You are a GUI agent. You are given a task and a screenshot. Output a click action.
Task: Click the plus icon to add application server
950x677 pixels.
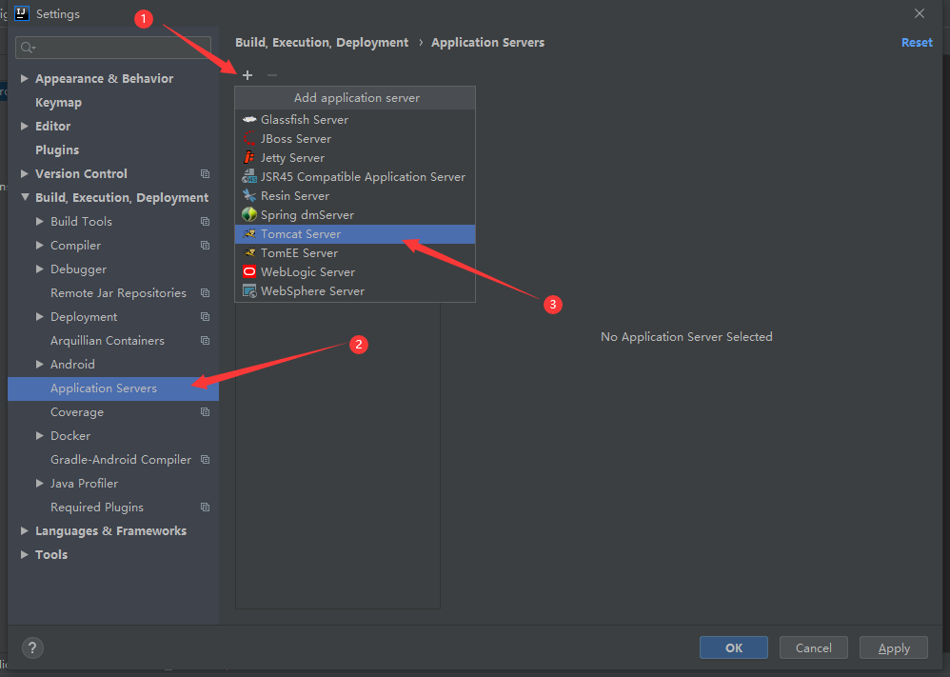(247, 75)
